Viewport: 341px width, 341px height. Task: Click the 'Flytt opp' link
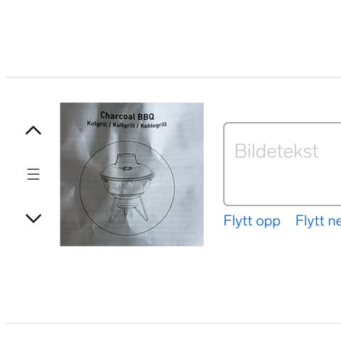[252, 221]
